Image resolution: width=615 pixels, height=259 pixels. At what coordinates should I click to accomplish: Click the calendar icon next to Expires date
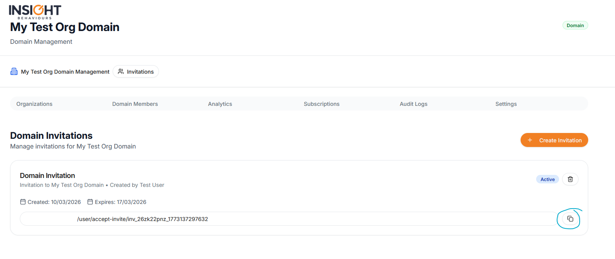(90, 202)
